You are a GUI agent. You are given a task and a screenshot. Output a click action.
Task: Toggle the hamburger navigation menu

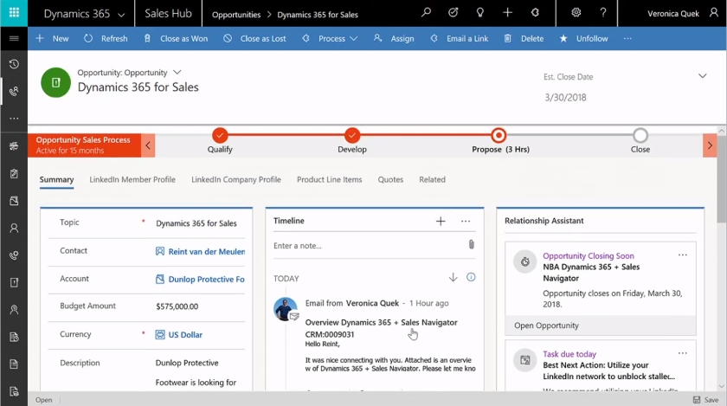(14, 38)
